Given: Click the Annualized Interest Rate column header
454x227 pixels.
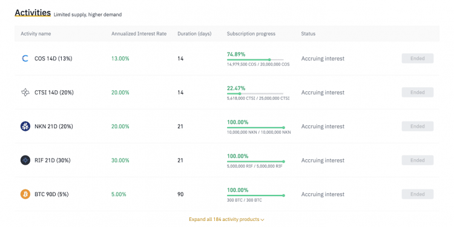Looking at the screenshot, I should [139, 33].
